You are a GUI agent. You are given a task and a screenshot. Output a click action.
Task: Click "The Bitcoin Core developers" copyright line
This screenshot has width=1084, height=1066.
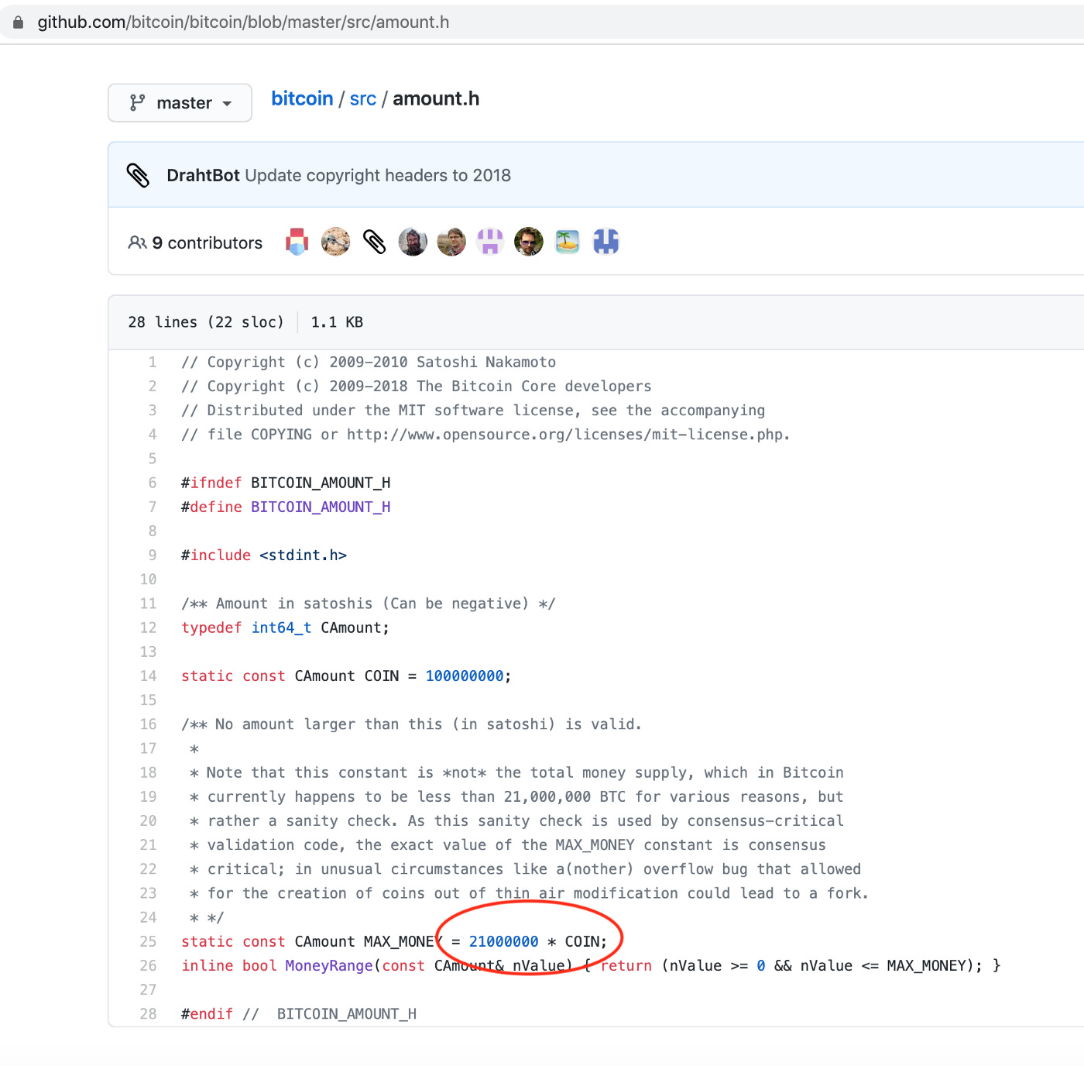[417, 387]
